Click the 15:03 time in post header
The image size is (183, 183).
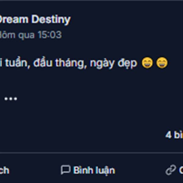(x=50, y=35)
